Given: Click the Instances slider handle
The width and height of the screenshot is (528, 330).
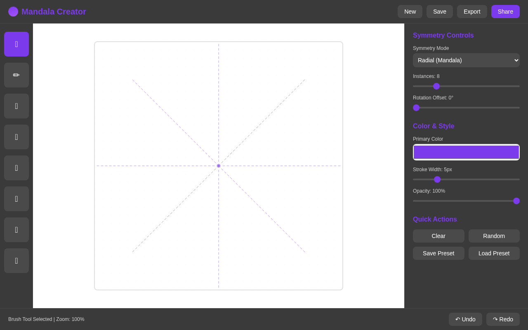Looking at the screenshot, I should pos(436,86).
